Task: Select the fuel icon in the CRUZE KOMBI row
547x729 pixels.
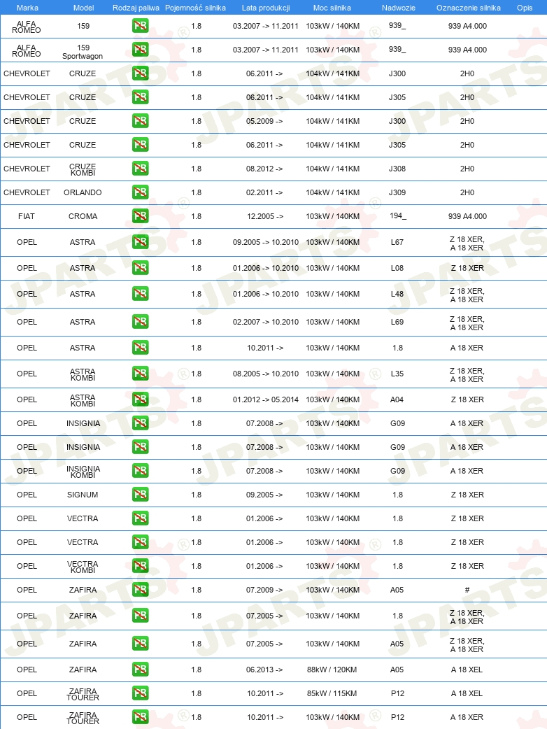Action: click(141, 169)
